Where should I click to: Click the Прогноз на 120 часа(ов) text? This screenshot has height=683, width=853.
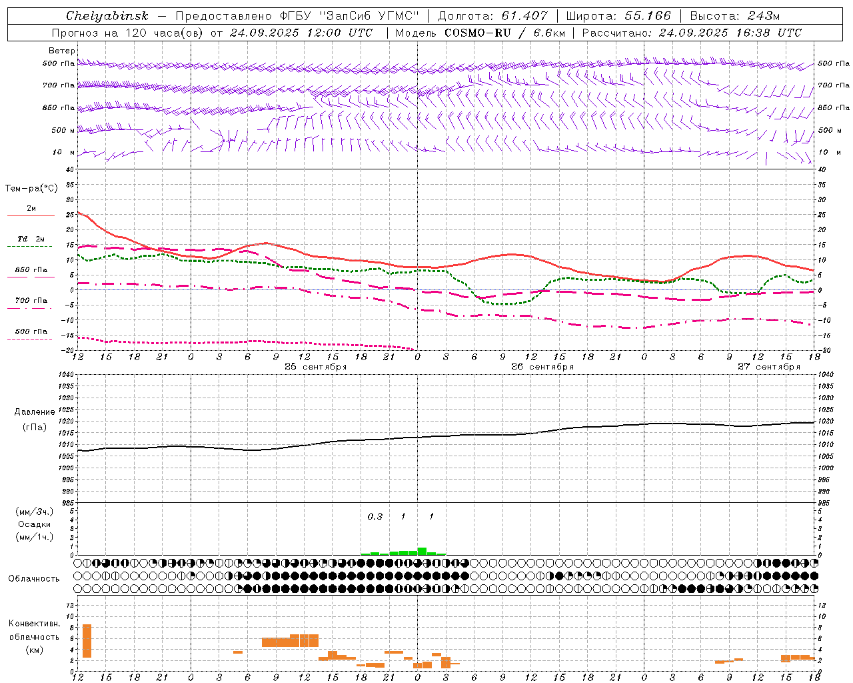(127, 33)
